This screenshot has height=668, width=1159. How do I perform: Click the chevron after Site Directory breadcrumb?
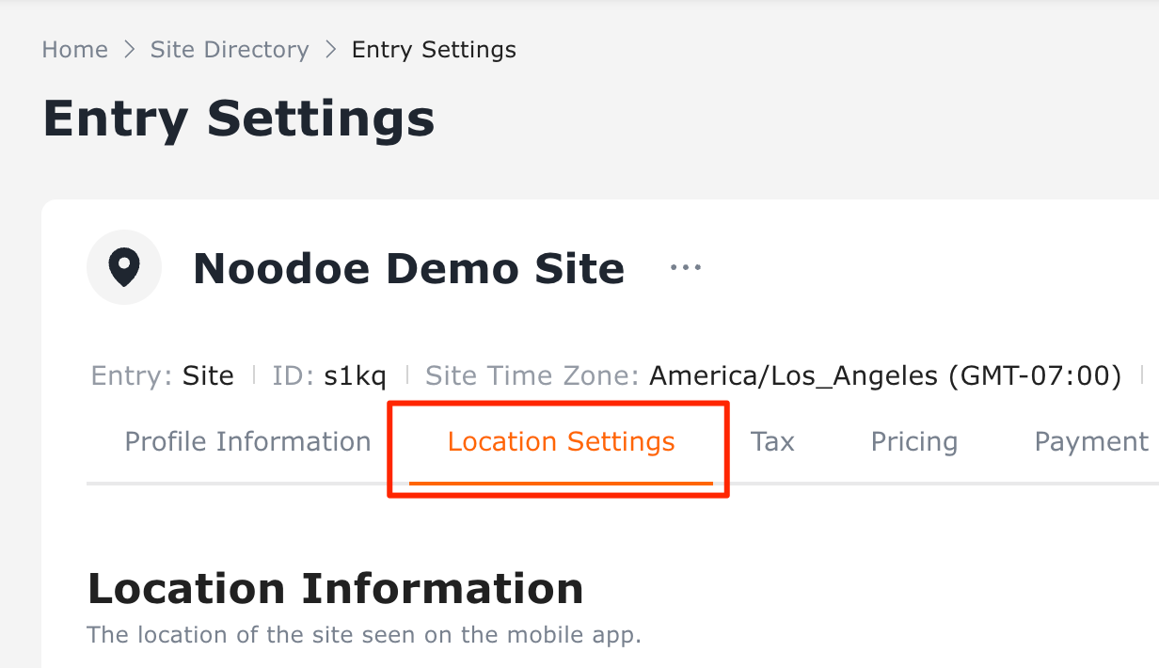330,50
